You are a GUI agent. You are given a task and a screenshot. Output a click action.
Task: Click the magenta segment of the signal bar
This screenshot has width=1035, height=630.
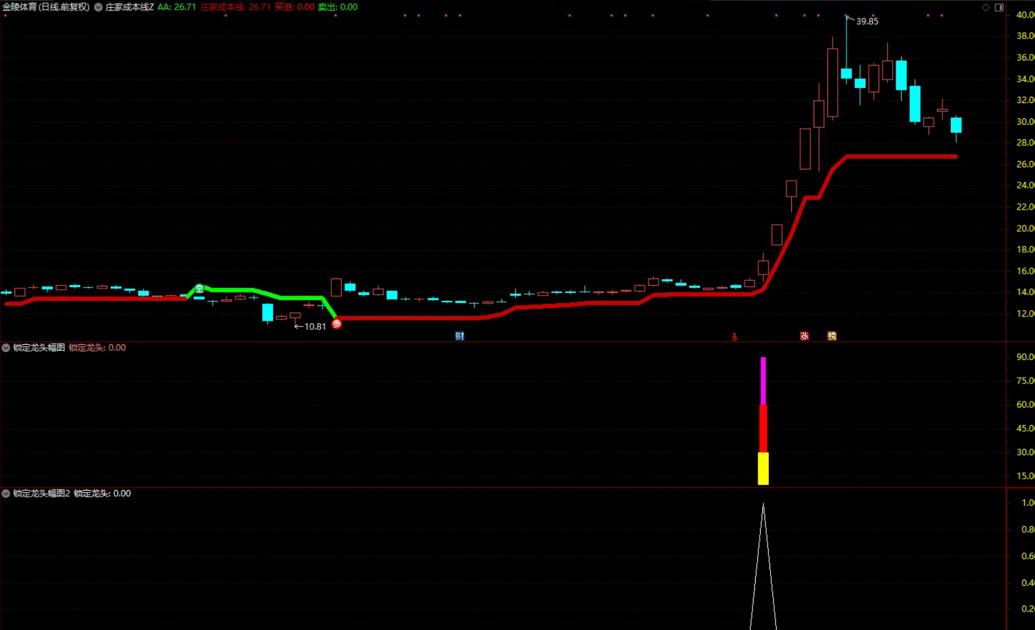coord(763,381)
